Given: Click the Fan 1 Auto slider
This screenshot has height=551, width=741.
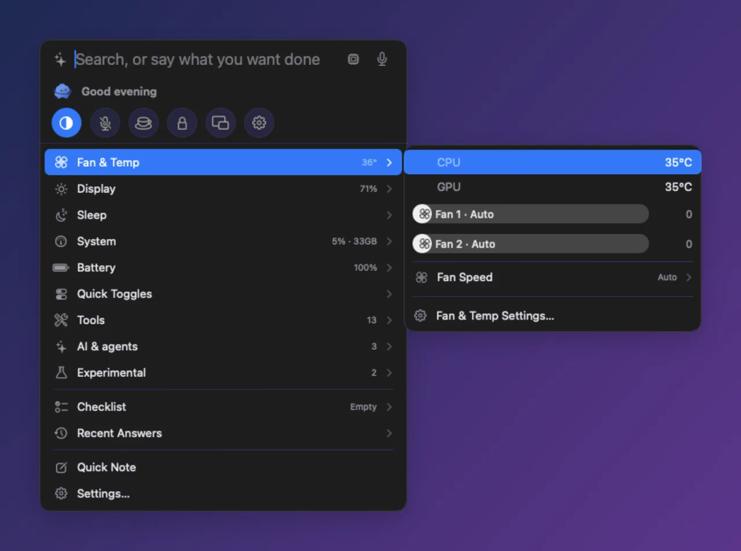Looking at the screenshot, I should (x=531, y=214).
